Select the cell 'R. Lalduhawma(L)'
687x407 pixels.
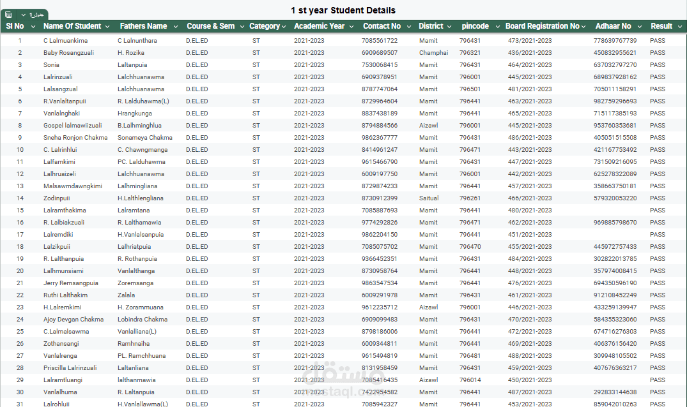pos(143,101)
